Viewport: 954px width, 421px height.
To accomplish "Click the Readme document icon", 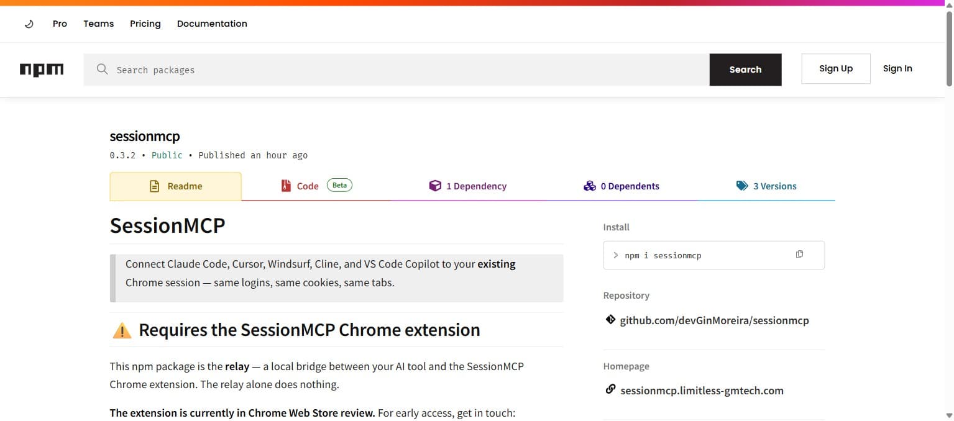I will point(153,185).
